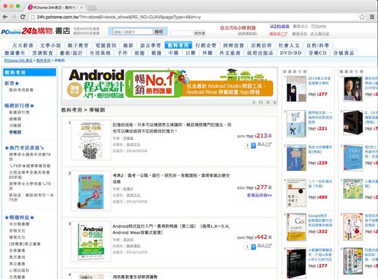Open the 政府出版品 category tab
This screenshot has height=279, width=378.
click(260, 53)
